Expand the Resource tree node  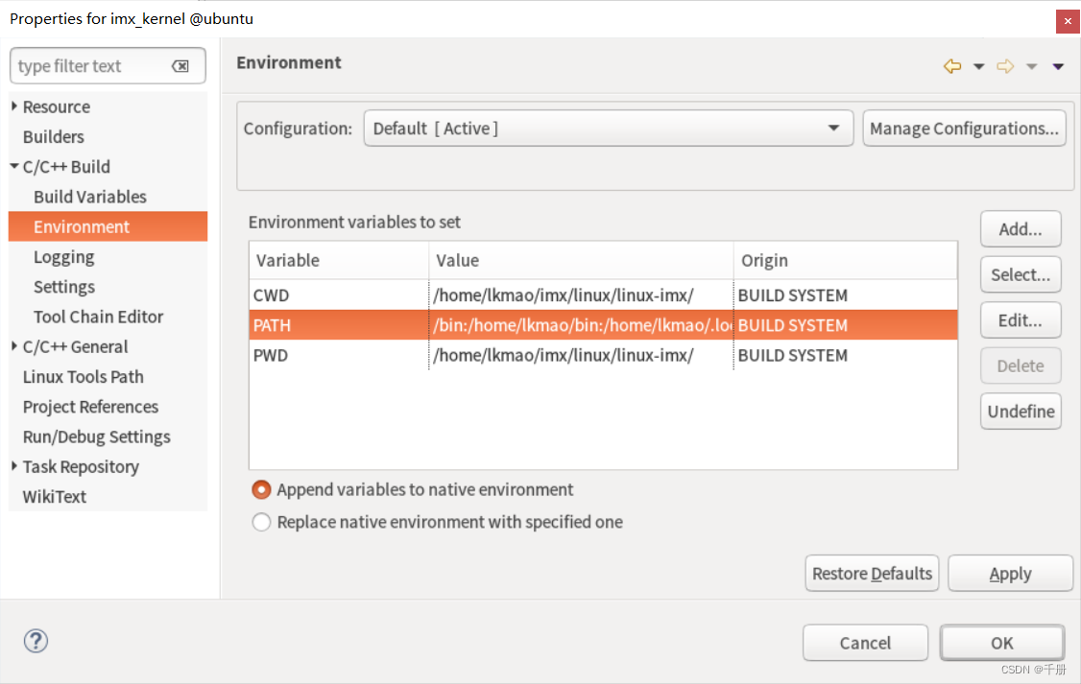pos(14,106)
